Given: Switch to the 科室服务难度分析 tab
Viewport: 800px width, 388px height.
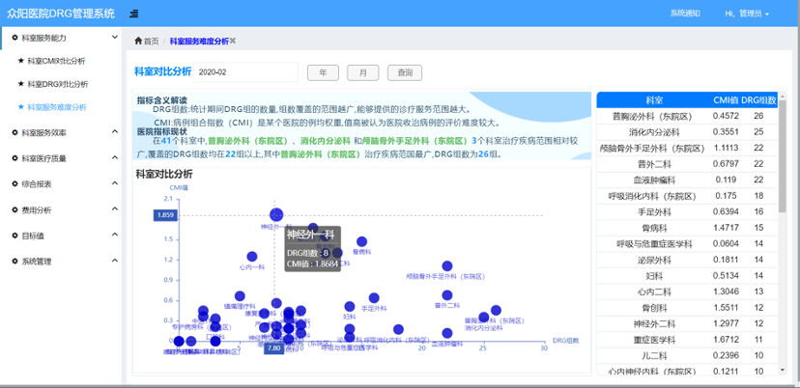Looking at the screenshot, I should (199, 42).
